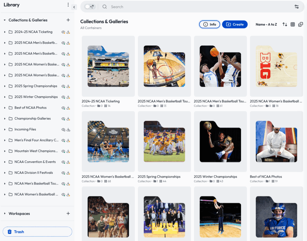
Task: Toggle visibility of Incoming Files
Action: (63, 130)
